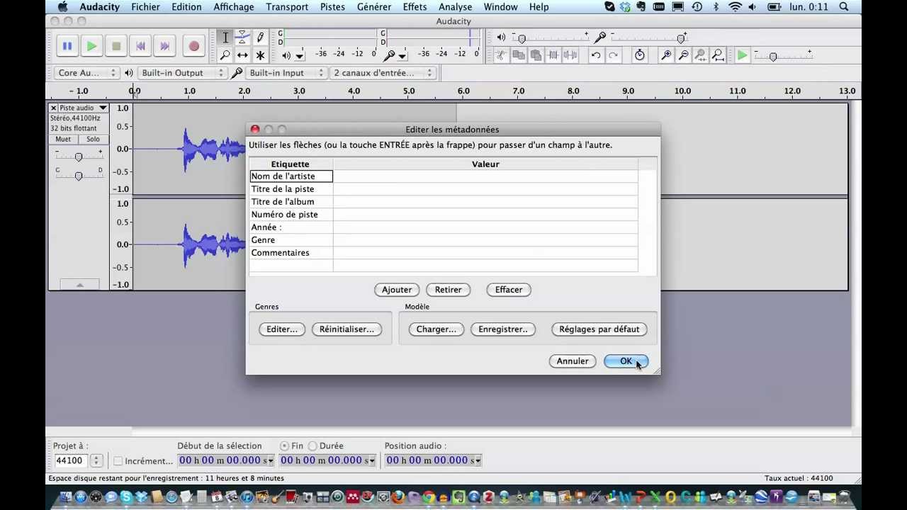Click the Retirer button
The image size is (907, 510).
(448, 290)
